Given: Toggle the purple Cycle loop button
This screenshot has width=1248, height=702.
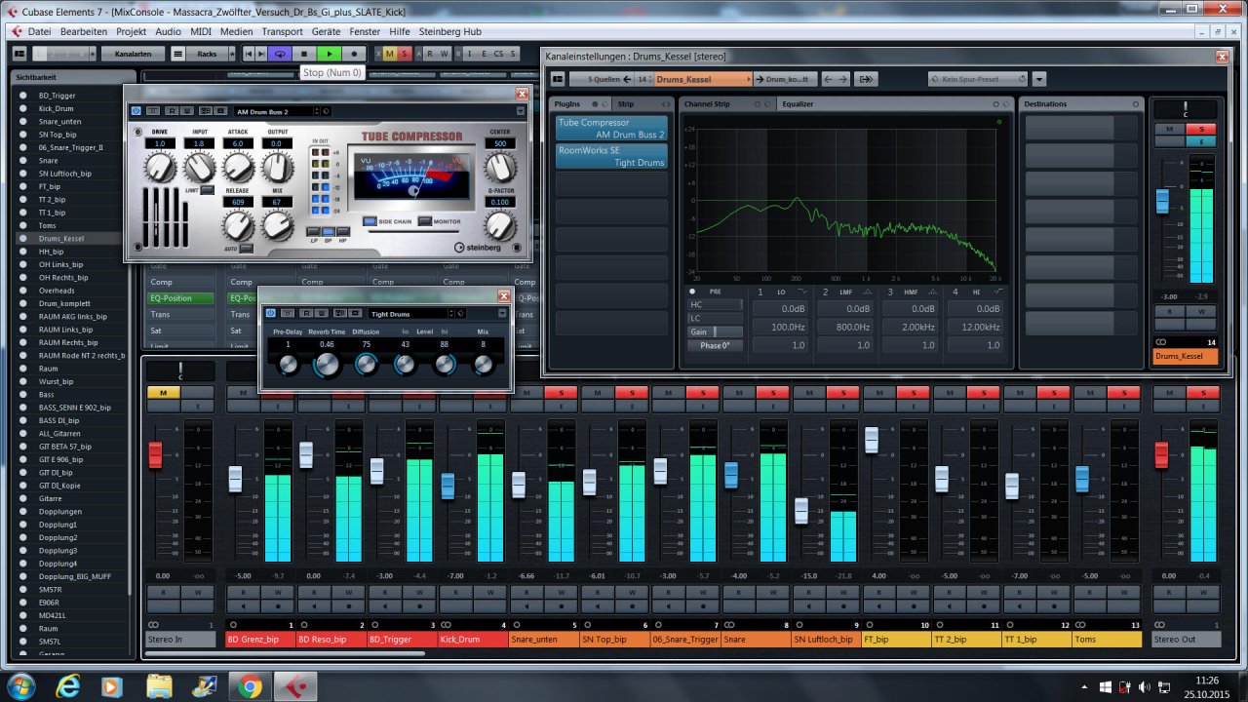Looking at the screenshot, I should pyautogui.click(x=280, y=54).
